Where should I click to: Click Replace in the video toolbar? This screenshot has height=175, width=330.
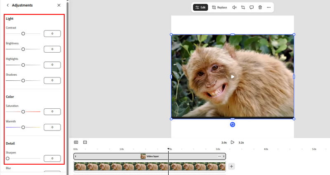219,7
